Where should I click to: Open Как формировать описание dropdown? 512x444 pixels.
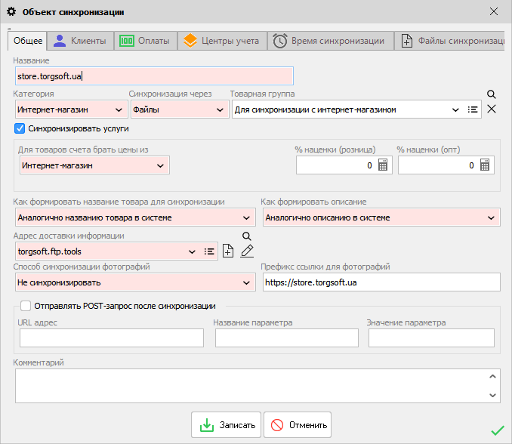click(x=492, y=218)
